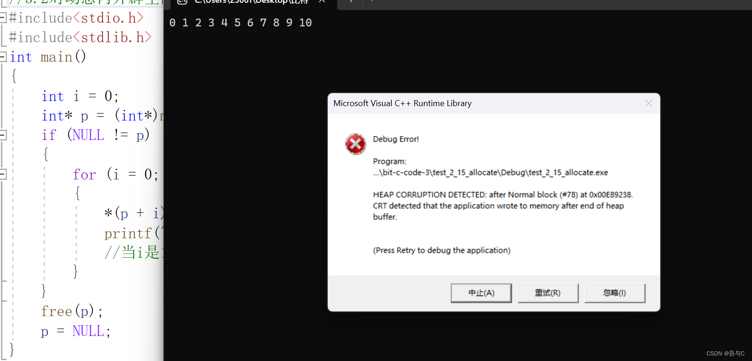Click the test_2_15_allocate.exe program path
Viewport: 752px width, 361px height.
pos(491,172)
